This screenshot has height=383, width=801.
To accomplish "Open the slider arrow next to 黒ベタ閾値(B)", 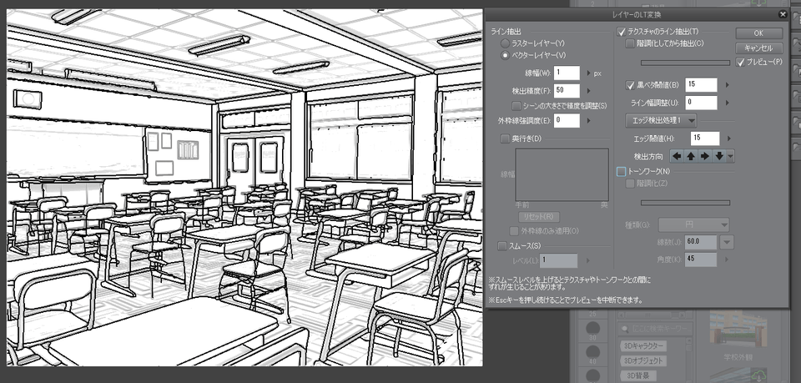I will [727, 84].
